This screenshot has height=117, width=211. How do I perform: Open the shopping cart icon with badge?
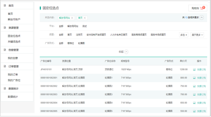[203, 8]
